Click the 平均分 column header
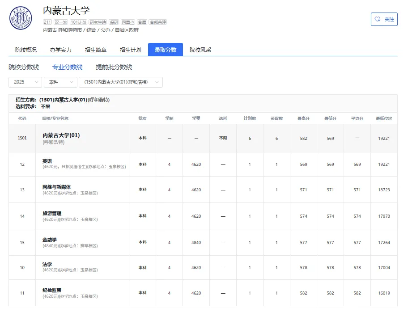The height and width of the screenshot is (312, 408). 357,118
